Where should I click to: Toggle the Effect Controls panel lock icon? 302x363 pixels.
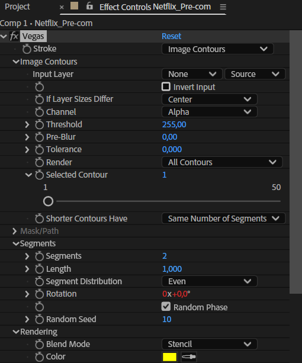[x=89, y=6]
